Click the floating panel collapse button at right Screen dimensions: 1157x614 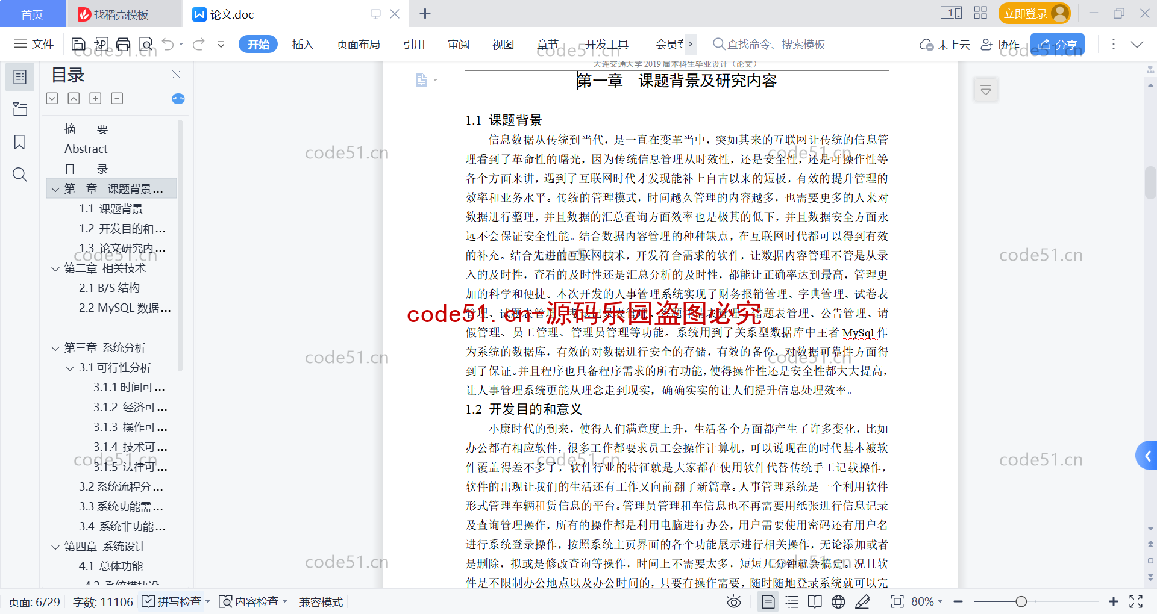[986, 90]
